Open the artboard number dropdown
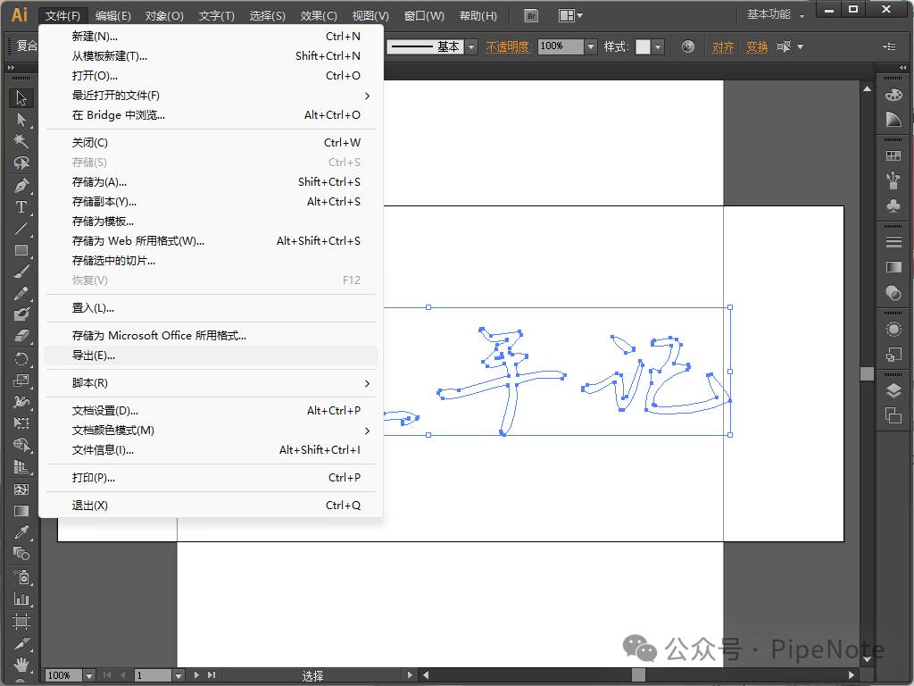This screenshot has height=686, width=914. point(179,675)
